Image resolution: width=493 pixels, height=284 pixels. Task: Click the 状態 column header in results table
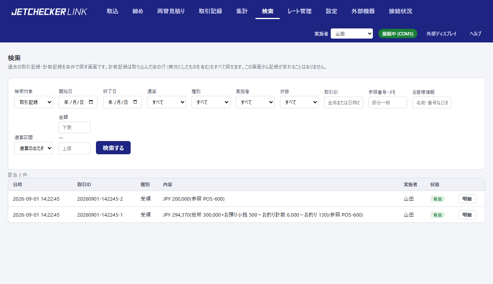(x=435, y=184)
